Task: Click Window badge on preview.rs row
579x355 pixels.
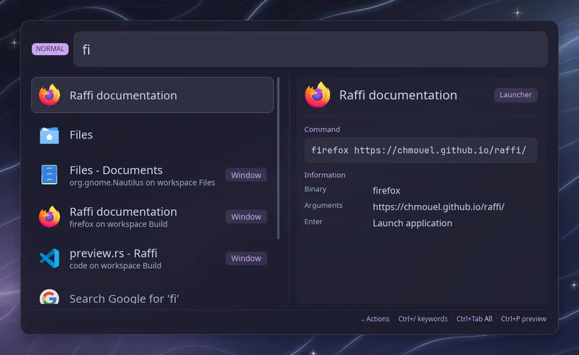Action: 246,258
